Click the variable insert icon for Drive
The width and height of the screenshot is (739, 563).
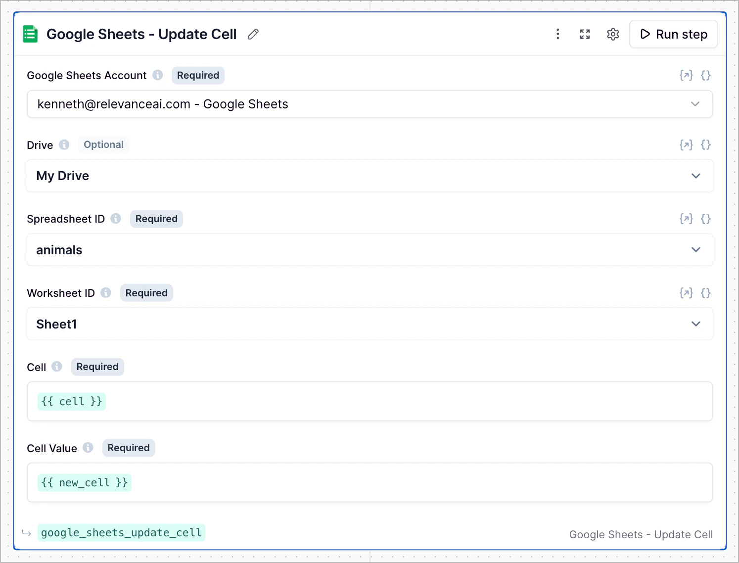[686, 144]
